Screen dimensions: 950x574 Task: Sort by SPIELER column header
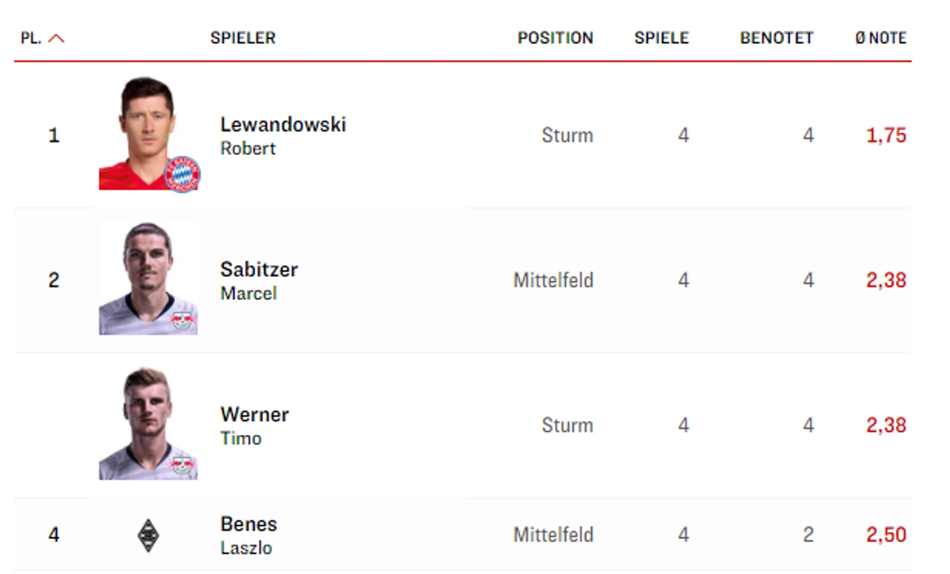[x=243, y=38]
